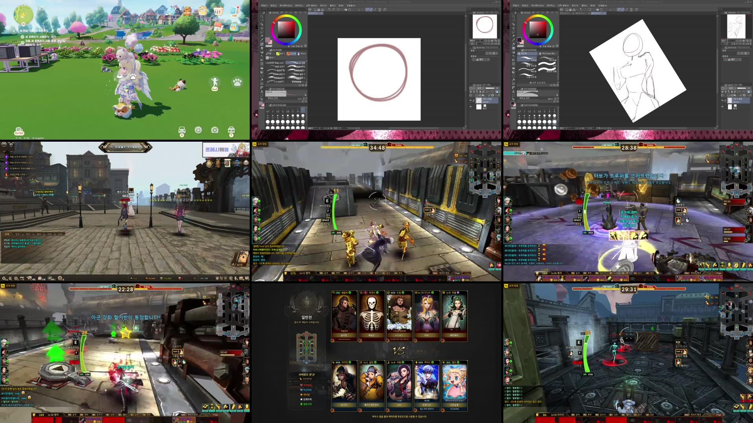The image size is (753, 423).
Task: Click the orange cat icon in the pet game's top bar
Action: 187,11
